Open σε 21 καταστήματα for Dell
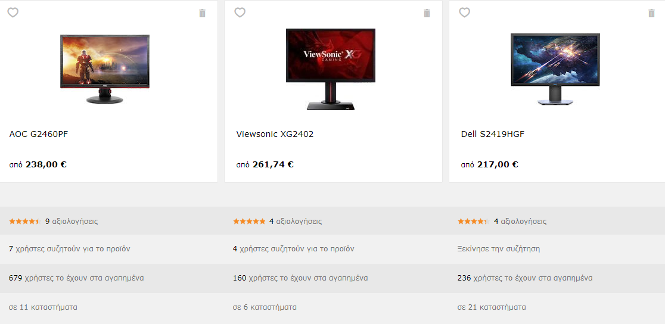 point(492,307)
